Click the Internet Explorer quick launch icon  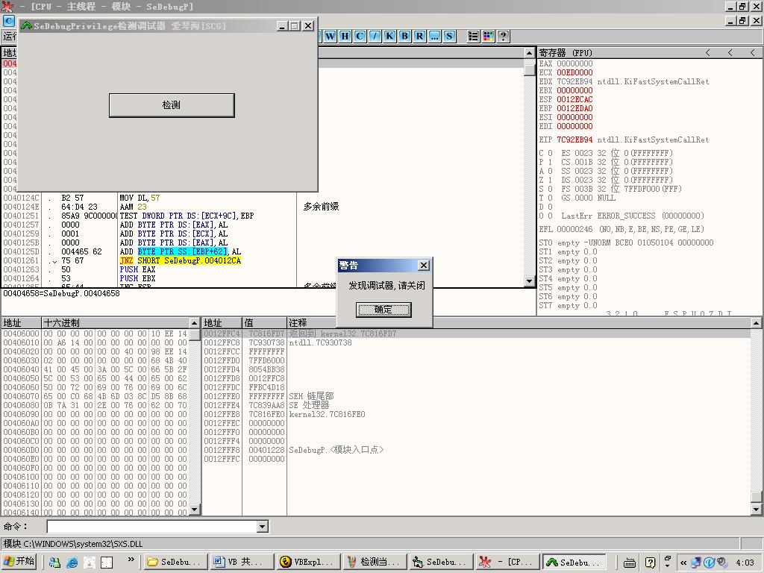72,563
